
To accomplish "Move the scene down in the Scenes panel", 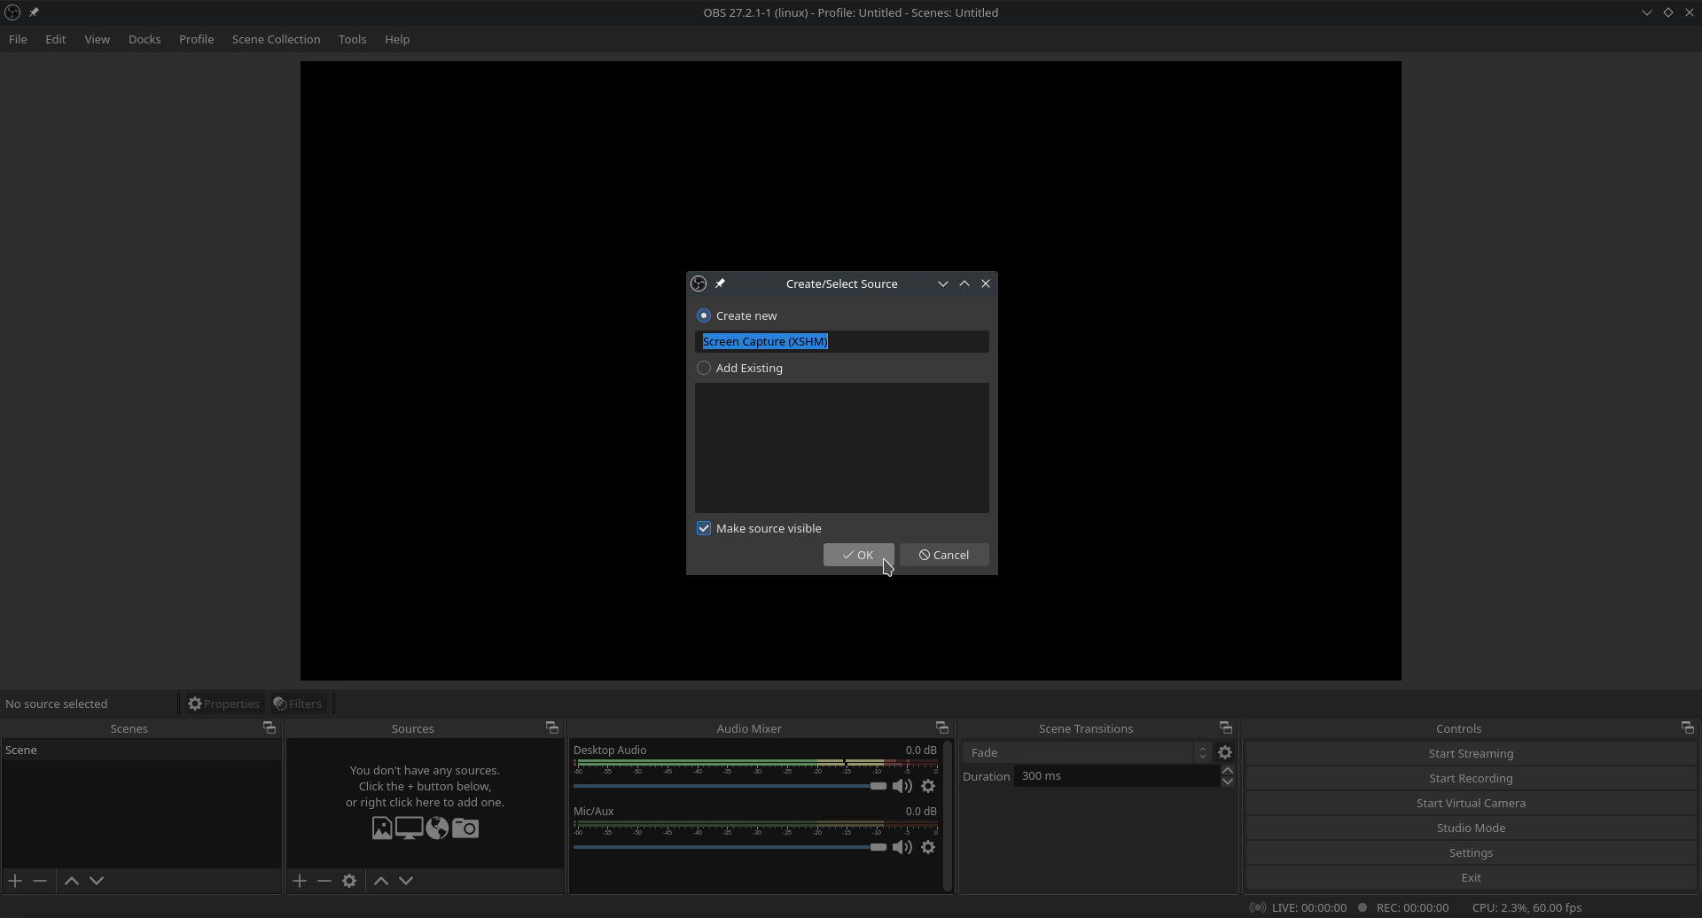I will click(97, 881).
